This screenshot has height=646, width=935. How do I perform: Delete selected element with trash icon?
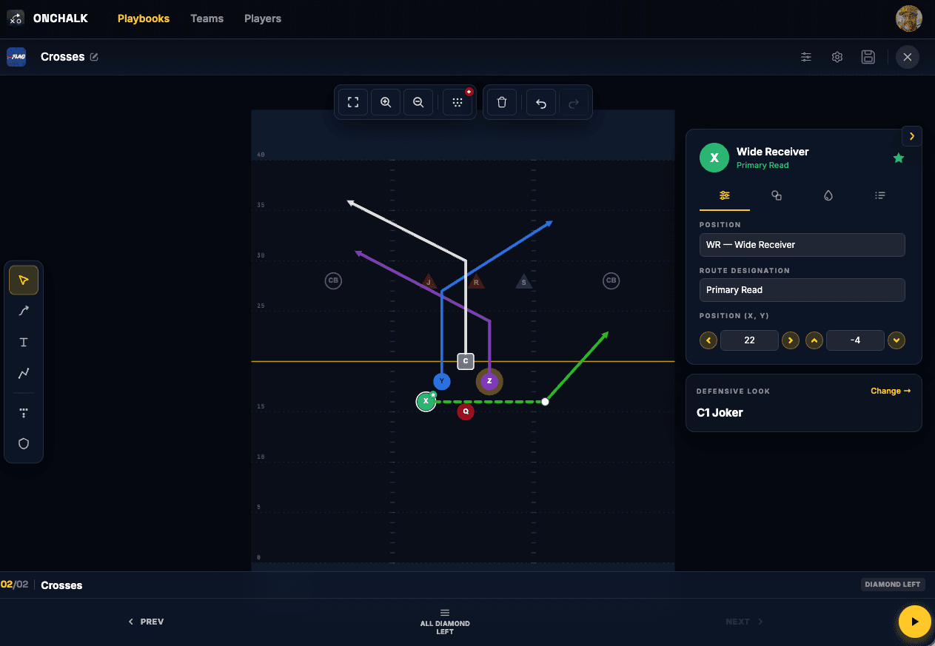pyautogui.click(x=502, y=103)
